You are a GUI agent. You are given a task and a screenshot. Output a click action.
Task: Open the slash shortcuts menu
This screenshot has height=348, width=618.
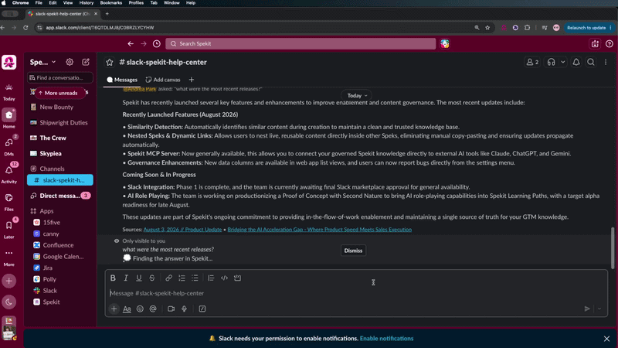pos(202,309)
